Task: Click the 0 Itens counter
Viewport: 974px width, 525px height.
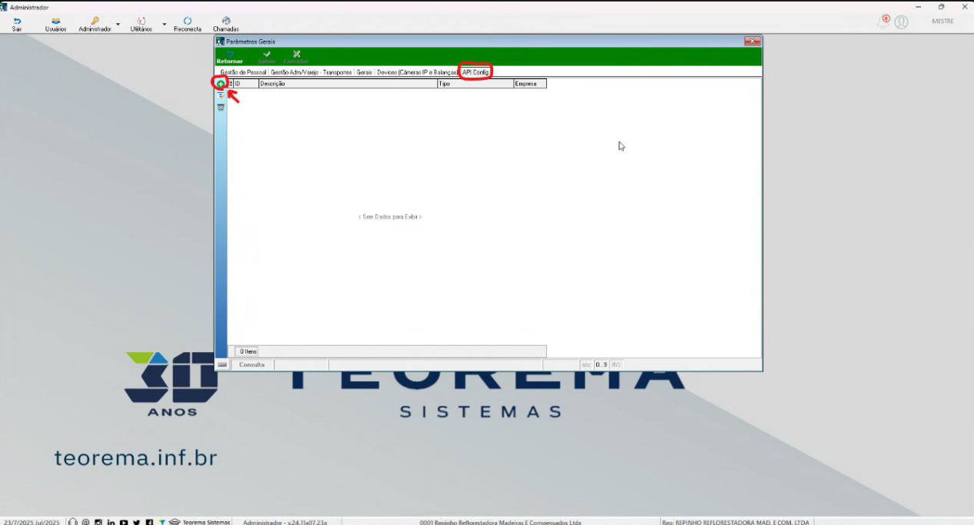Action: tap(246, 351)
